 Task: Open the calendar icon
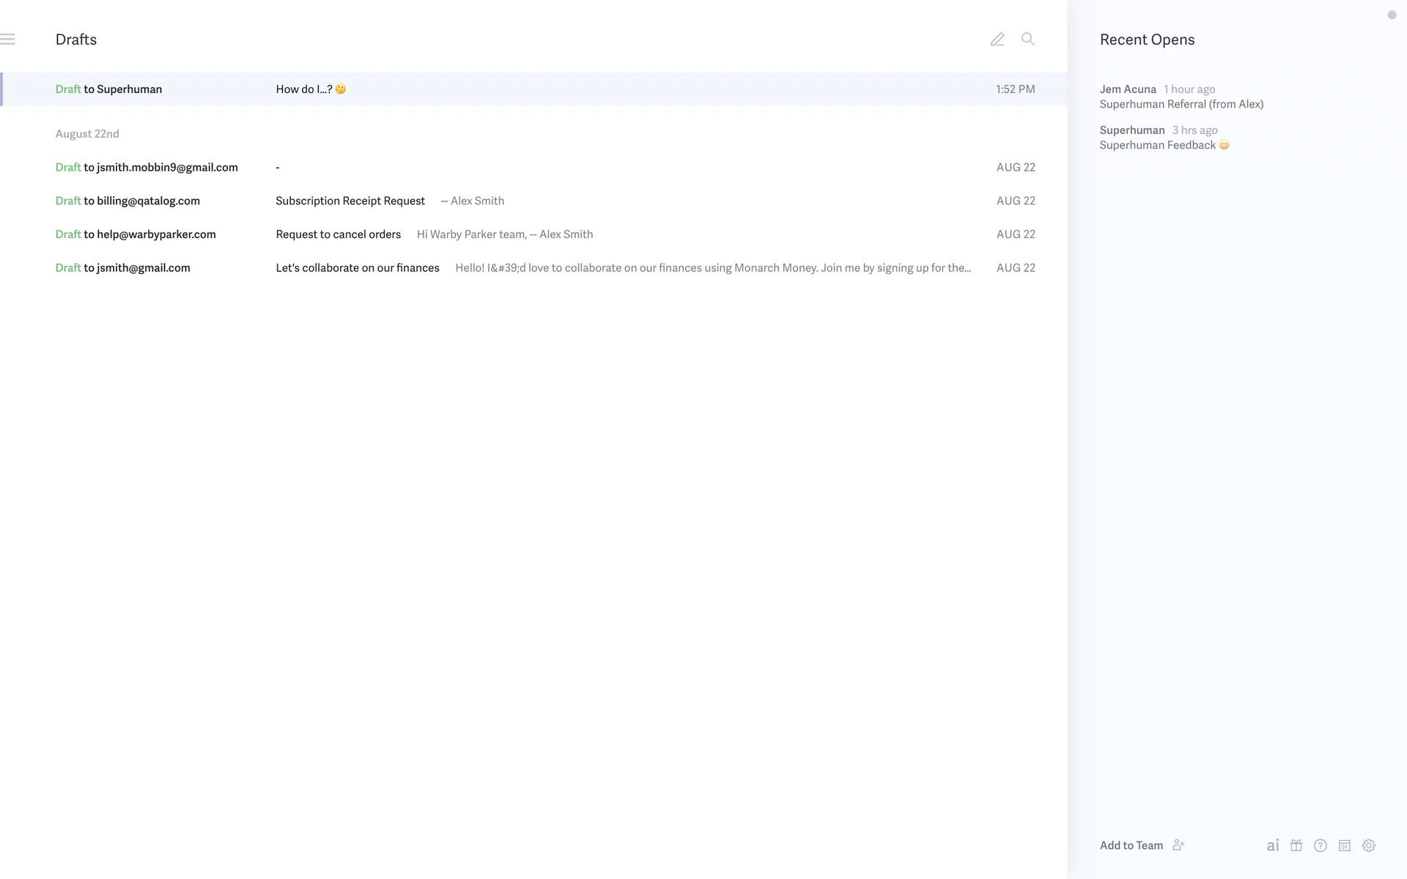coord(1345,845)
